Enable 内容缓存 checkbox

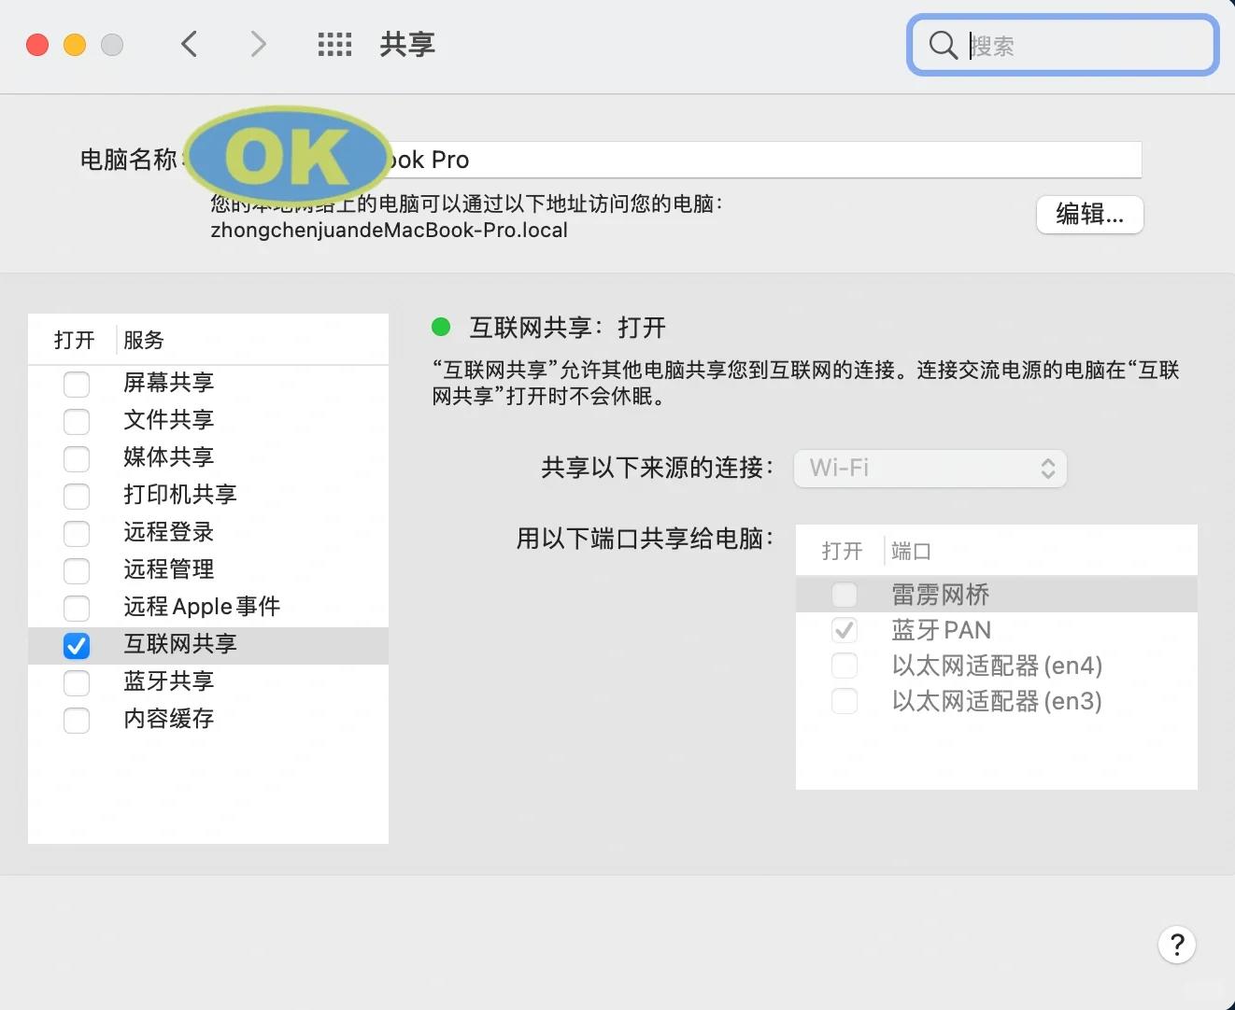pyautogui.click(x=77, y=720)
